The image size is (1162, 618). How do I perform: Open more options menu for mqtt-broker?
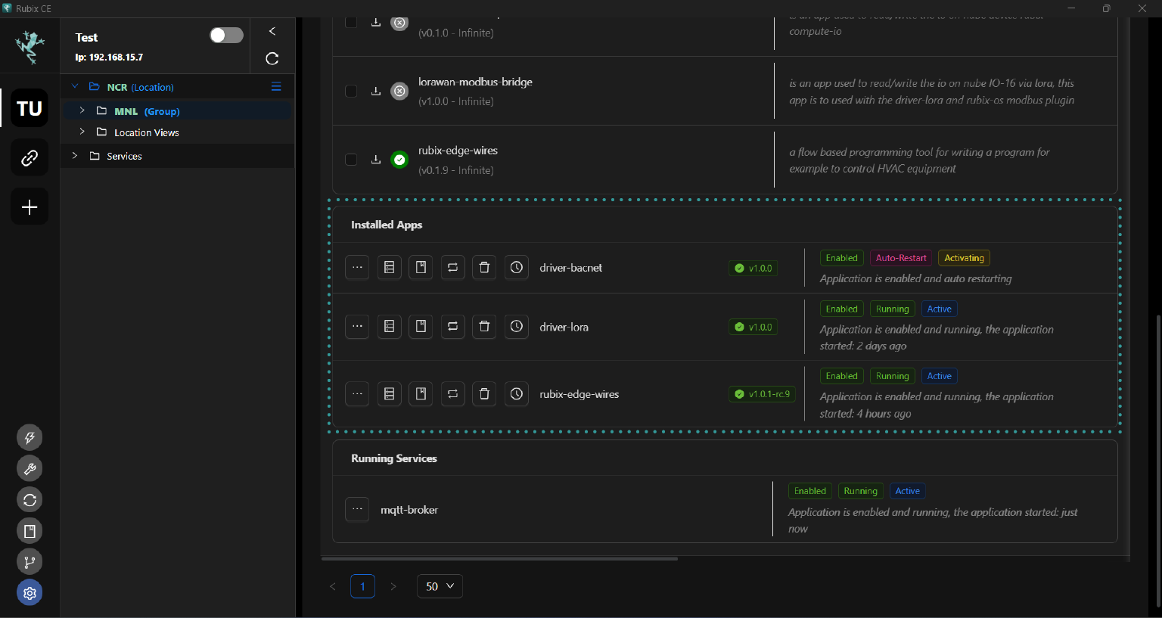click(x=357, y=509)
